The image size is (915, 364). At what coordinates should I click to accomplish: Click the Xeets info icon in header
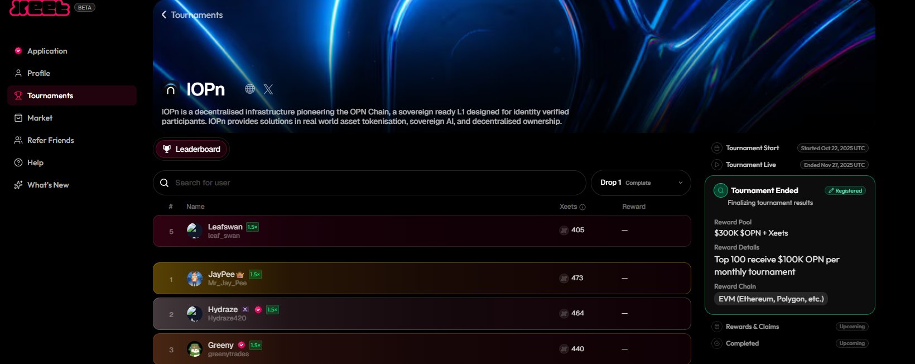point(582,207)
